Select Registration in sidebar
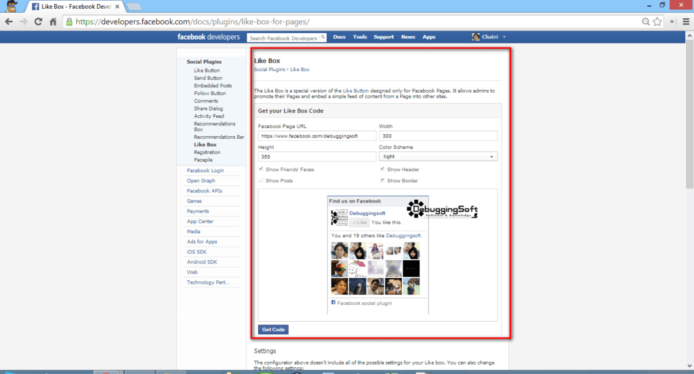This screenshot has width=694, height=374. point(207,152)
